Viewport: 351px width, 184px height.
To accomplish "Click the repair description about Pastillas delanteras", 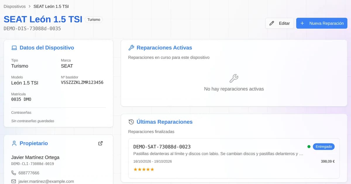I will coord(218,154).
